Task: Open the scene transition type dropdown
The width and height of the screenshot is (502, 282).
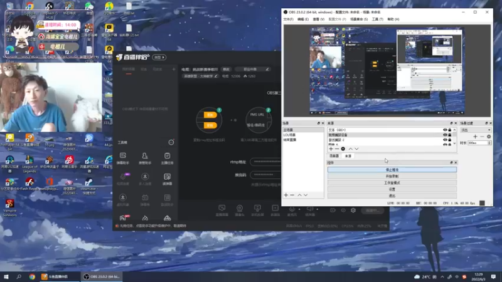Action: [x=476, y=130]
